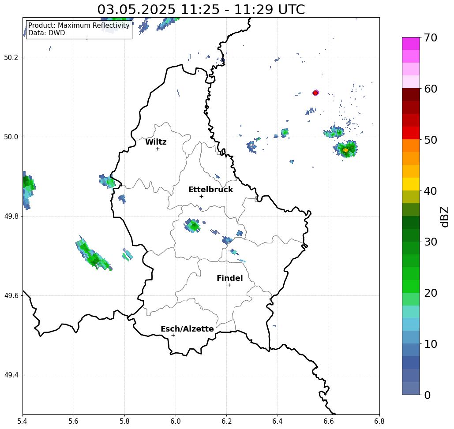454x429 pixels.
Task: Click the Ettelbruck label
Action: click(210, 190)
